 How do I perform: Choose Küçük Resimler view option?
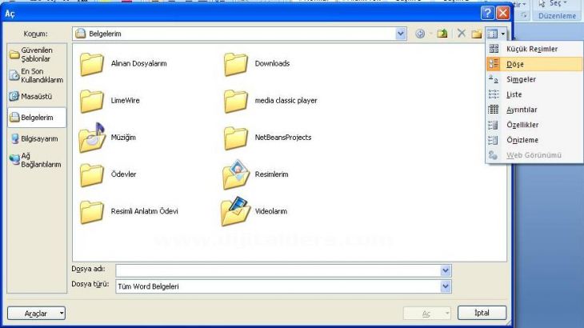pyautogui.click(x=534, y=49)
